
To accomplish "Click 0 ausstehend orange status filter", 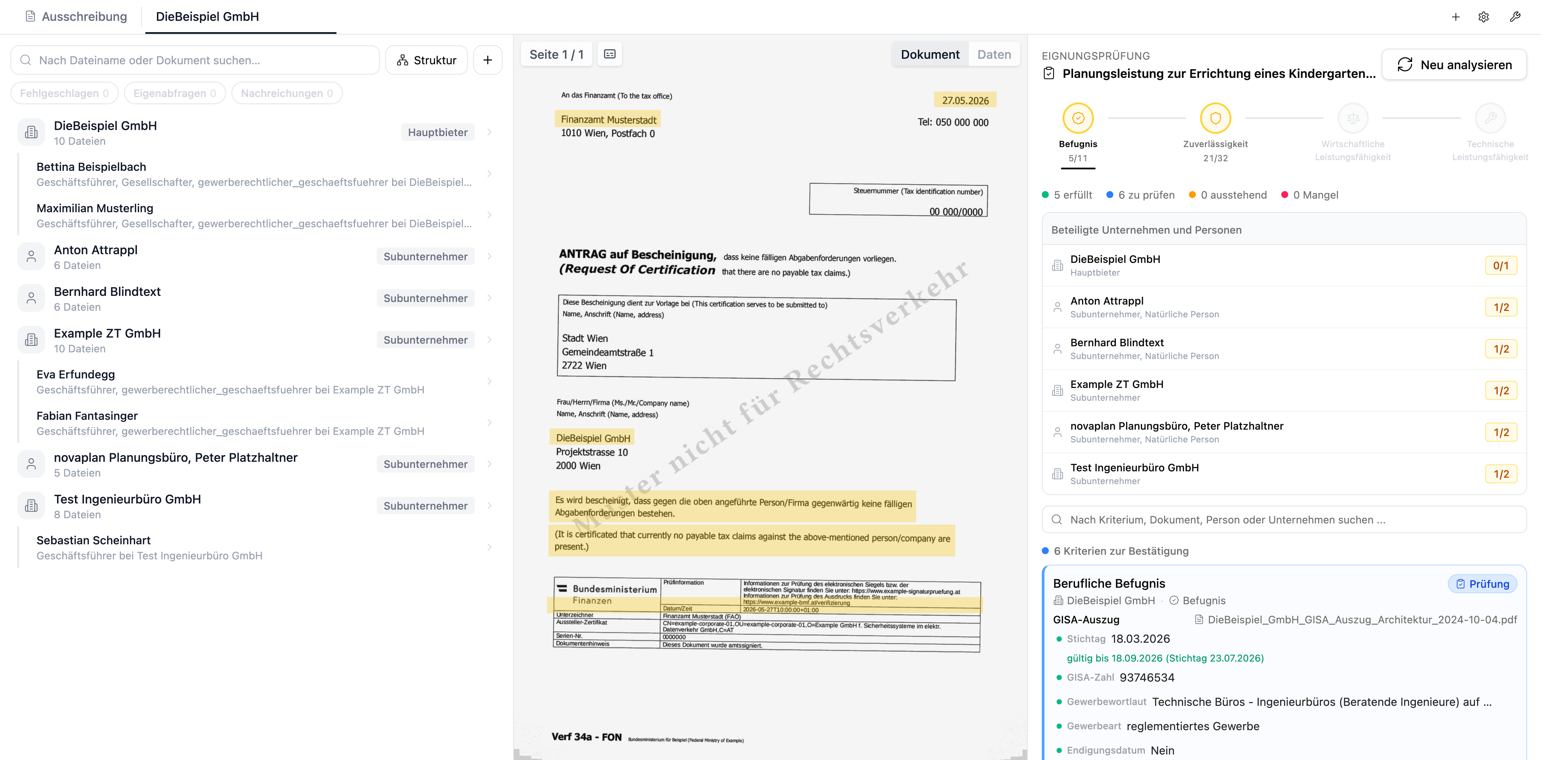I will tap(1227, 195).
